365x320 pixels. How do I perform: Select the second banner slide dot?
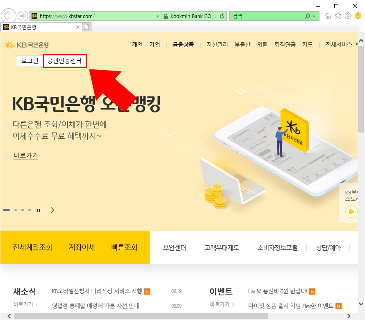[x=16, y=210]
